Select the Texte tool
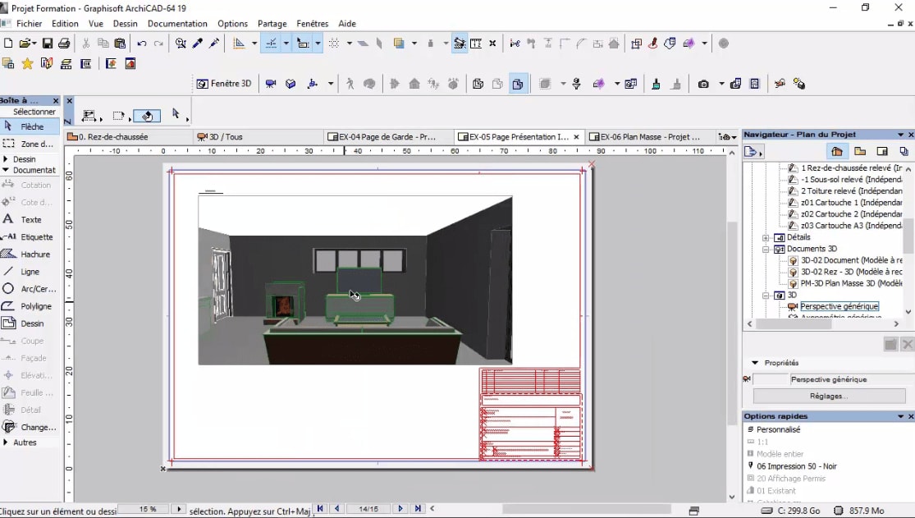The height and width of the screenshot is (518, 915). click(x=30, y=219)
